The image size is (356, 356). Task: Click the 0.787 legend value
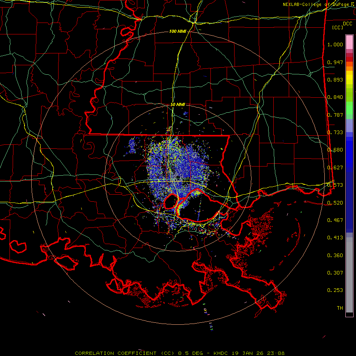click(335, 115)
